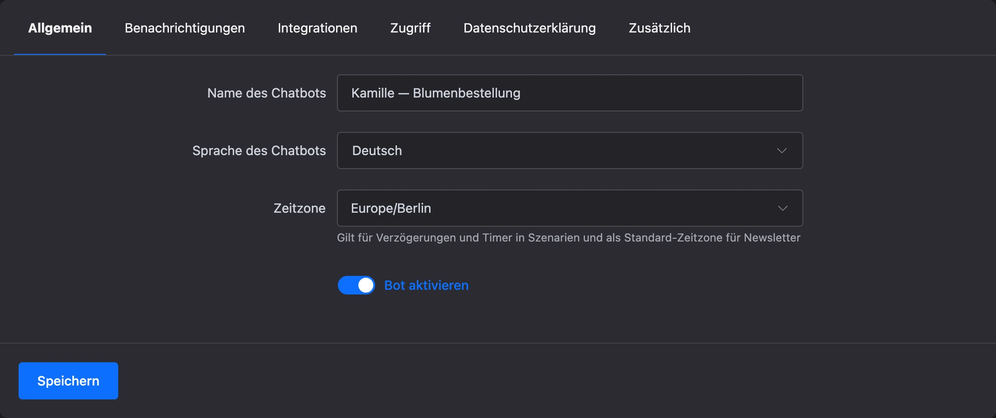Screen dimensions: 996x418
Task: Click the Zeitzone label
Action: tap(300, 208)
